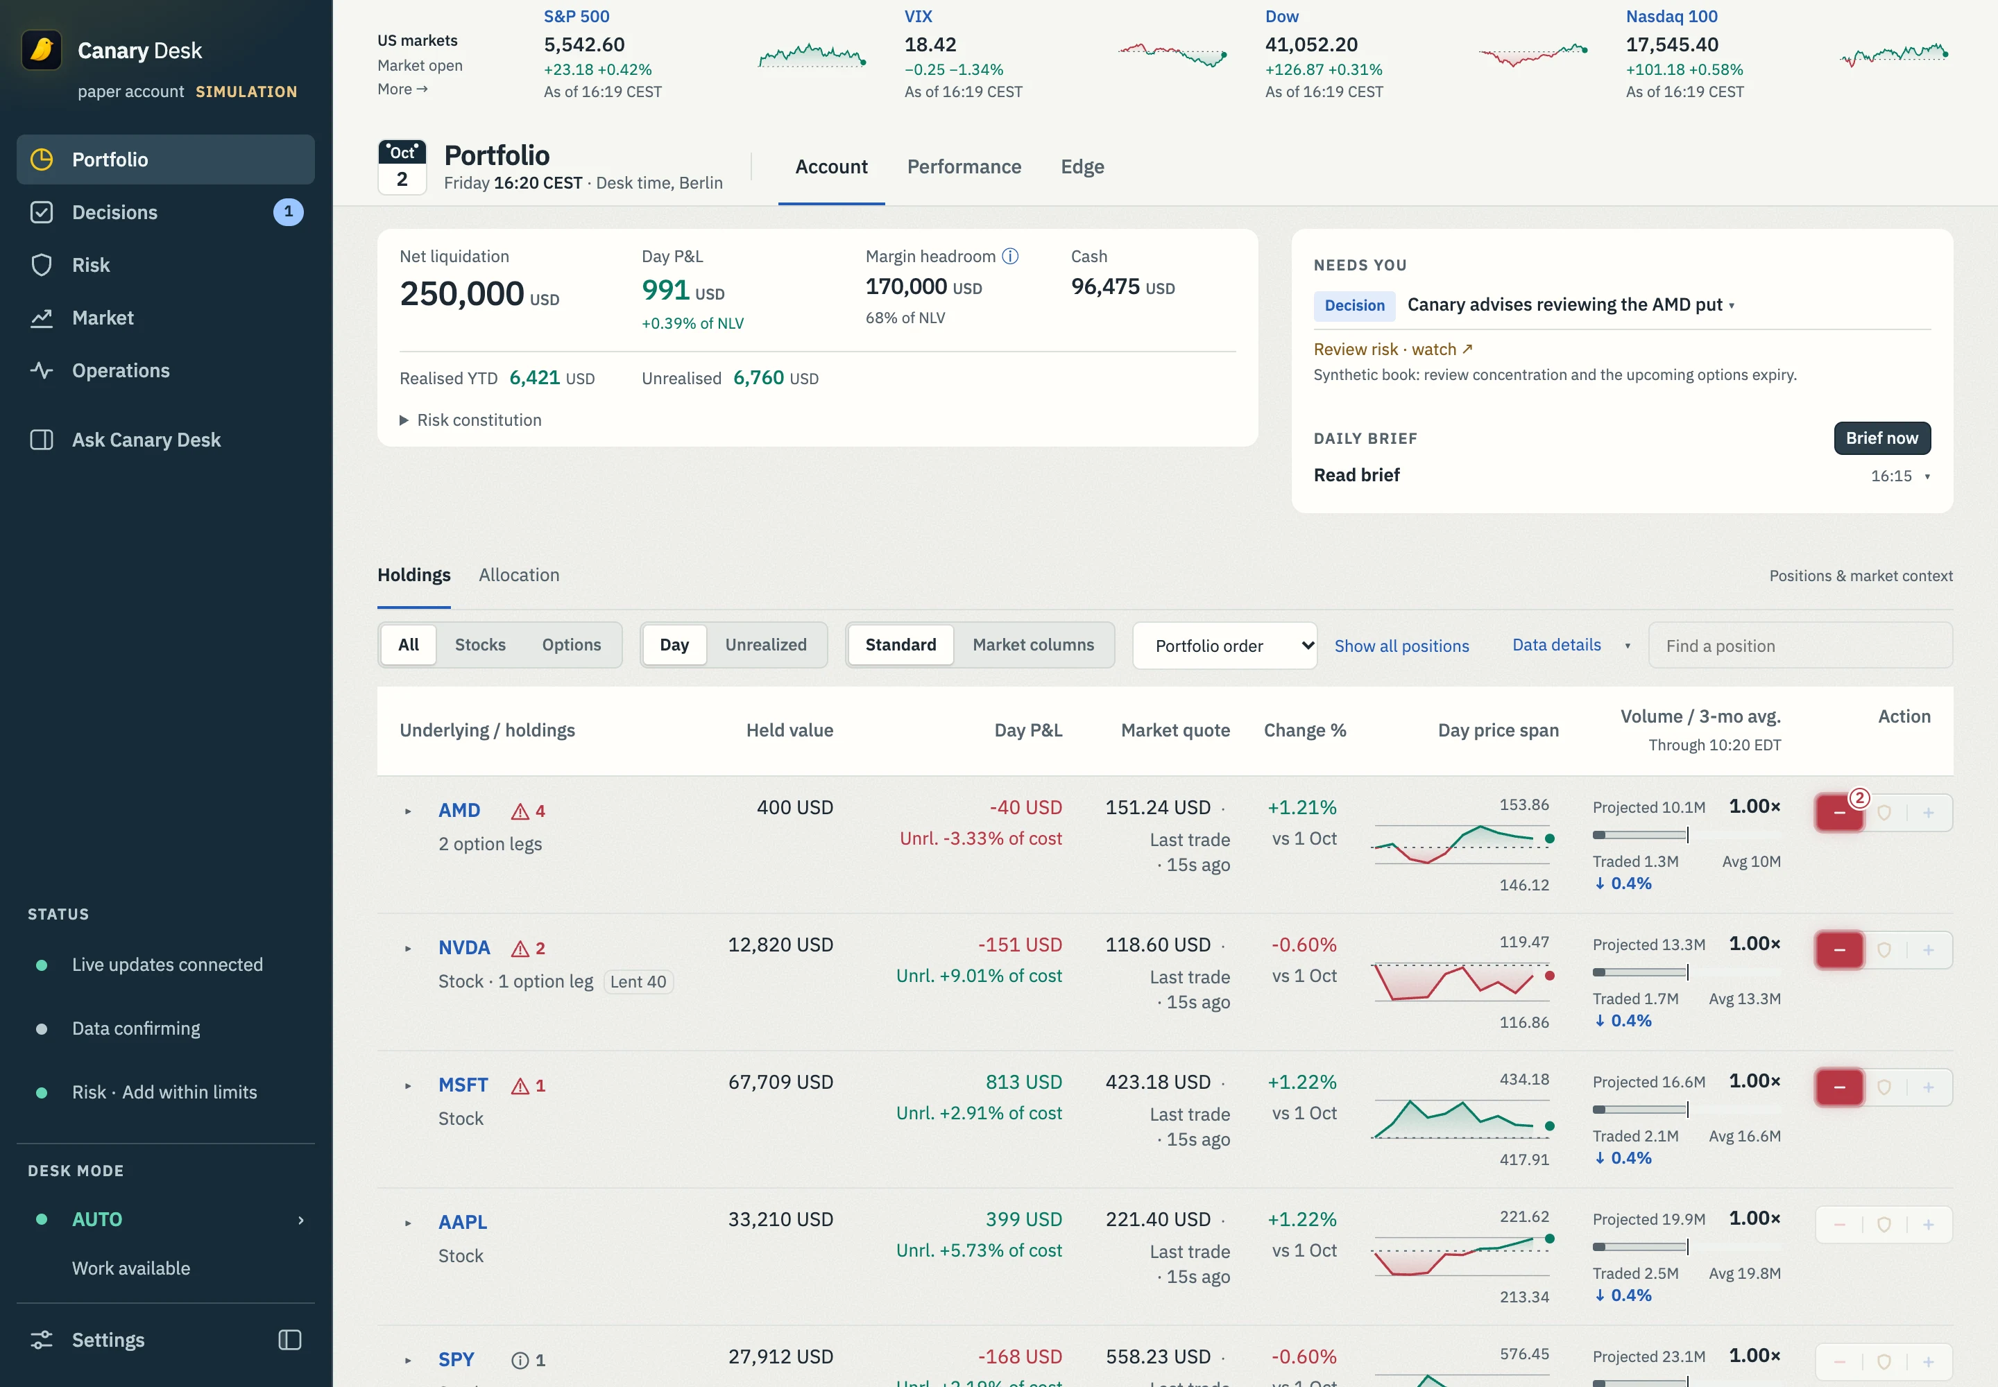This screenshot has width=1998, height=1387.
Task: Select the Options filter toggle
Action: coord(571,645)
